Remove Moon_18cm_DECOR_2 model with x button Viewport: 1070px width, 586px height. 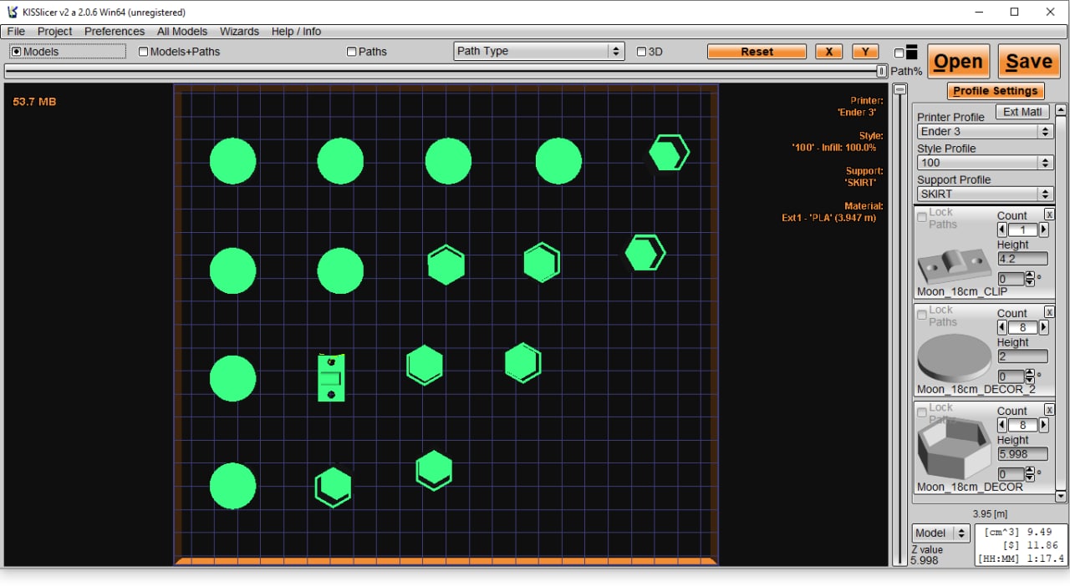1050,312
